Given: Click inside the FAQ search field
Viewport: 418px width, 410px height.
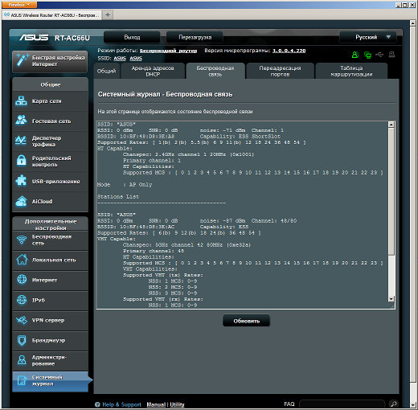Looking at the screenshot, I should click(x=342, y=404).
